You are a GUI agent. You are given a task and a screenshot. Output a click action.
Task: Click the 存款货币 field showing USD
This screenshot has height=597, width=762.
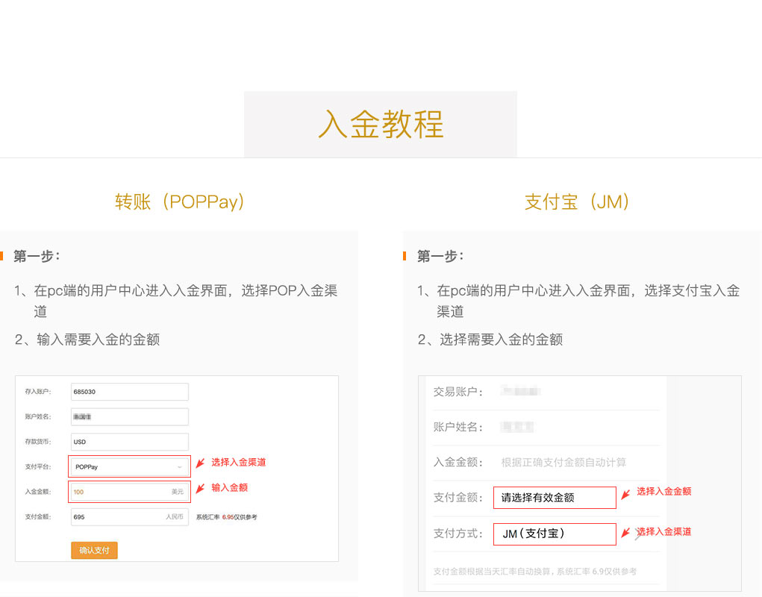click(x=129, y=442)
